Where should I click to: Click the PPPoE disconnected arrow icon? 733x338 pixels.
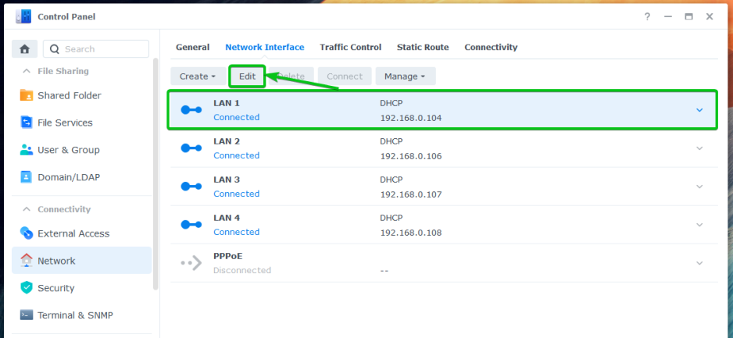point(191,263)
